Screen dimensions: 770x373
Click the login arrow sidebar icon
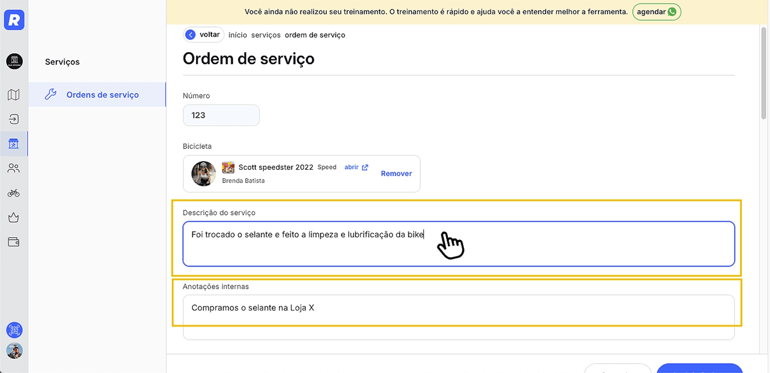coord(14,119)
